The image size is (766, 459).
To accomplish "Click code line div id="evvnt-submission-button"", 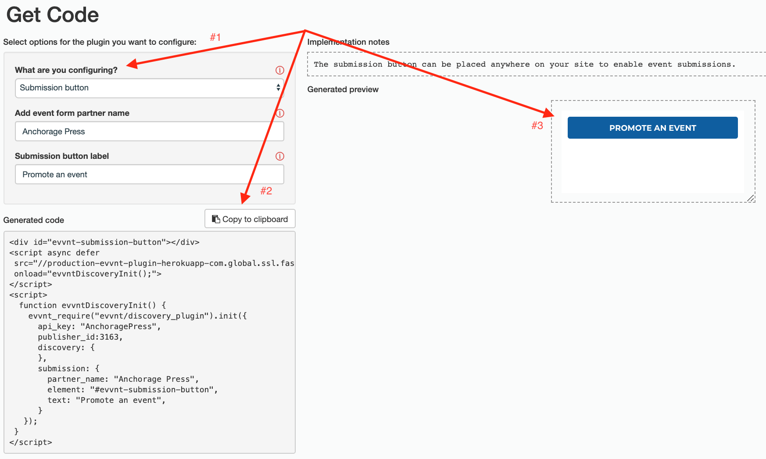I will point(104,242).
